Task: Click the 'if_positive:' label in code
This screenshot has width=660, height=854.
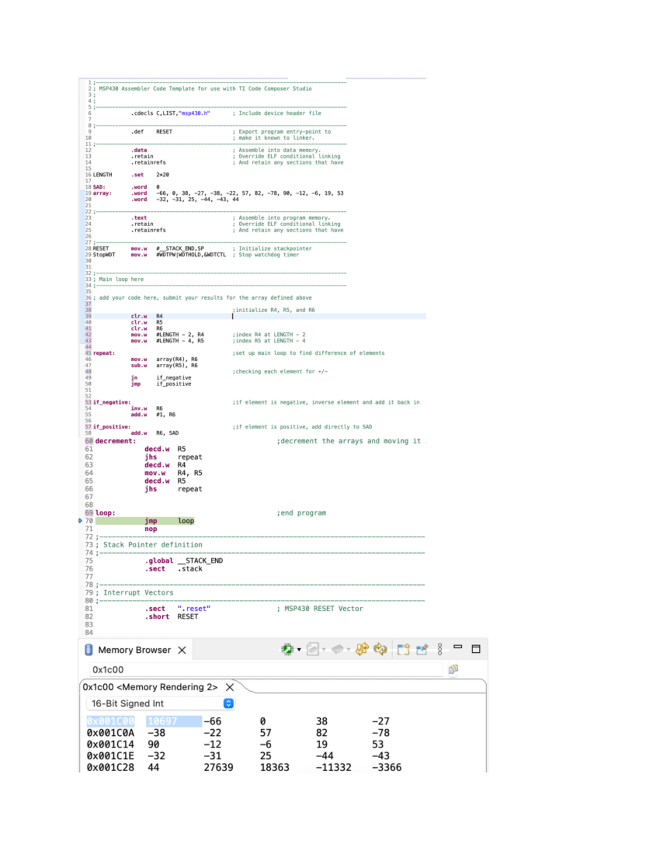Action: [112, 427]
